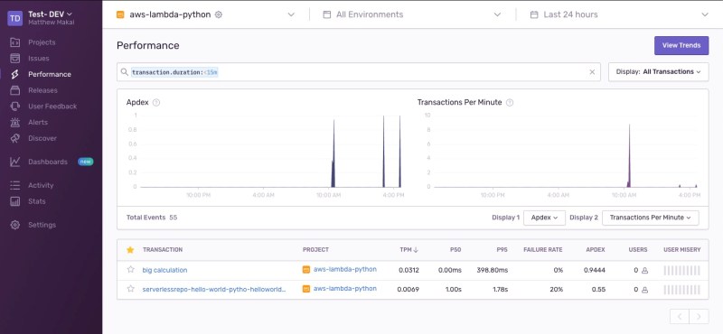Open the Discover telescope icon
This screenshot has height=334, width=723.
tap(15, 138)
